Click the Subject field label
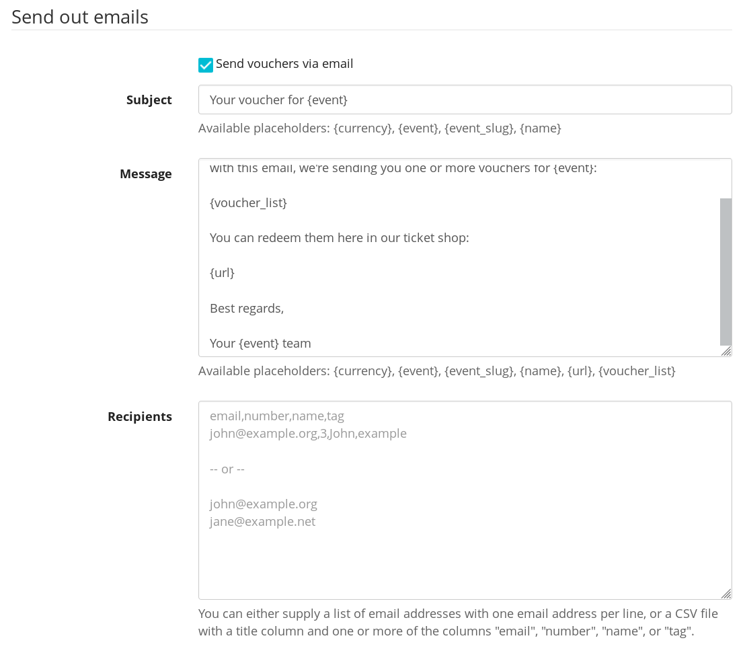 point(149,100)
